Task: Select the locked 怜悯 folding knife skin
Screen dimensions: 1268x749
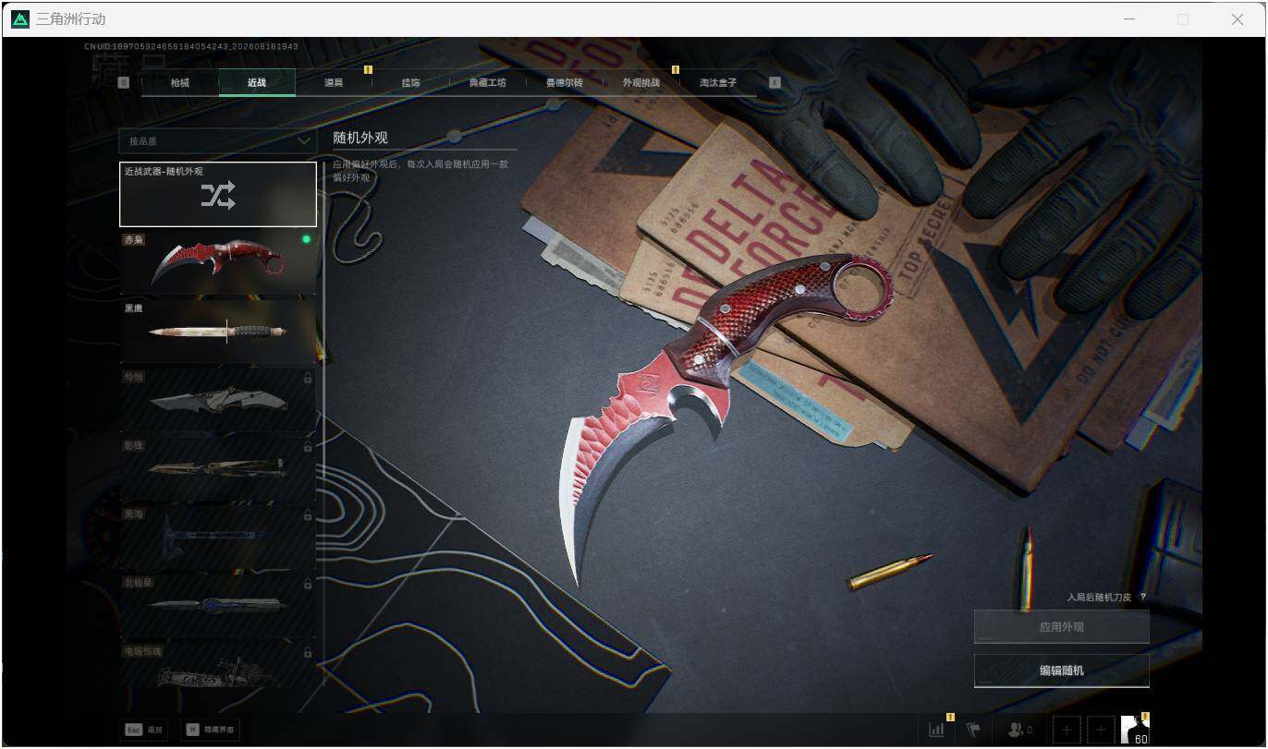Action: (218, 399)
